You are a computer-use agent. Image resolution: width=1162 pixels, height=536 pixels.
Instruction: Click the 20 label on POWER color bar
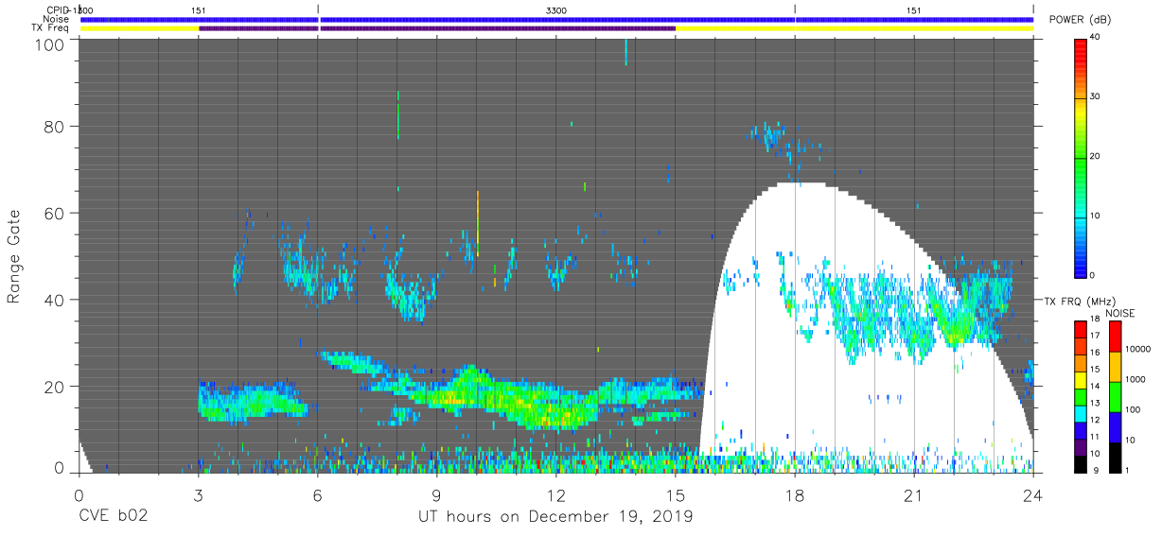click(1096, 156)
